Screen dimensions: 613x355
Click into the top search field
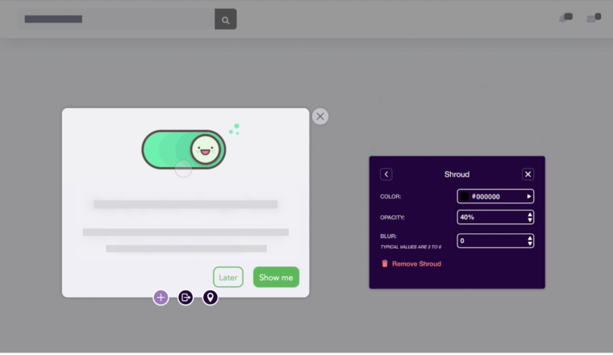[x=116, y=19]
